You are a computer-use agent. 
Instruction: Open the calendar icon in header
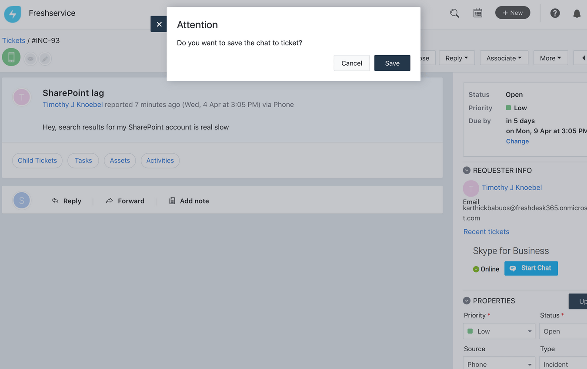coord(478,13)
